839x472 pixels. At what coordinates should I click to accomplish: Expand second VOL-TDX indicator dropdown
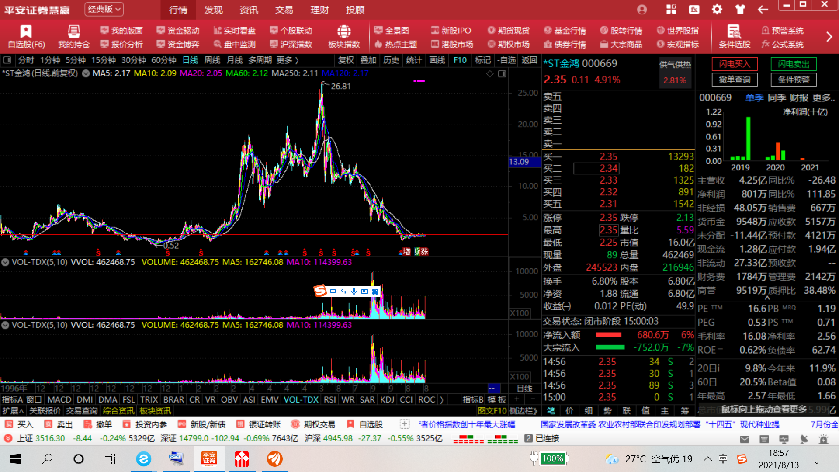click(5, 325)
